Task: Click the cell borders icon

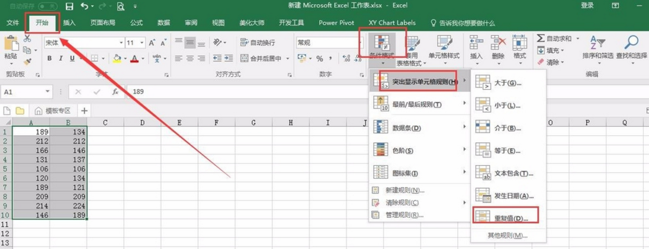Action: point(94,58)
